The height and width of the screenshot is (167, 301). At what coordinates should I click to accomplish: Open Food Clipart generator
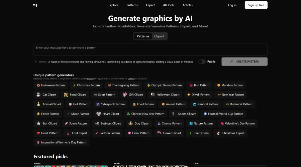pyautogui.click(x=75, y=95)
